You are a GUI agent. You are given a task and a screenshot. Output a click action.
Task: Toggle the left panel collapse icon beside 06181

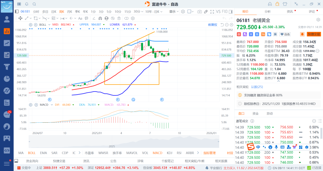17,12
